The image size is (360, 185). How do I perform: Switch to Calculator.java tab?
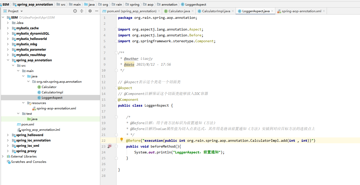179,11
